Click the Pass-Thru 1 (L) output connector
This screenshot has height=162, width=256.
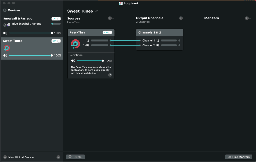111,41
